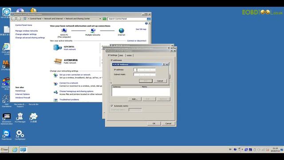Open the DTS Monaco desktop shortcut
Image resolution: width=284 pixels, height=160 pixels.
tap(6, 65)
